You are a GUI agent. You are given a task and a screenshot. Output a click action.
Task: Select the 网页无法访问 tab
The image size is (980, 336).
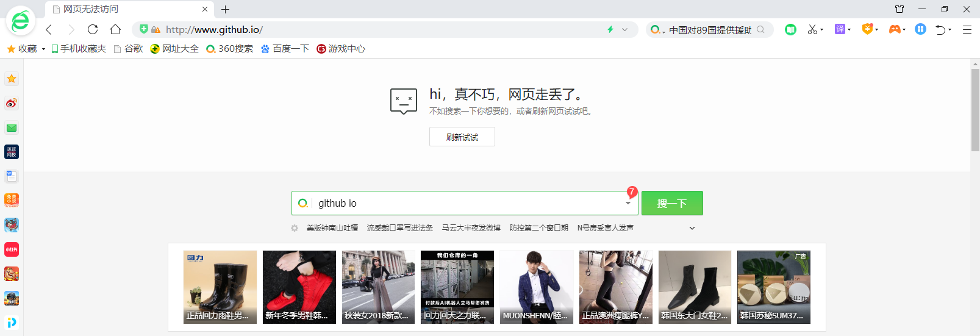coord(129,9)
